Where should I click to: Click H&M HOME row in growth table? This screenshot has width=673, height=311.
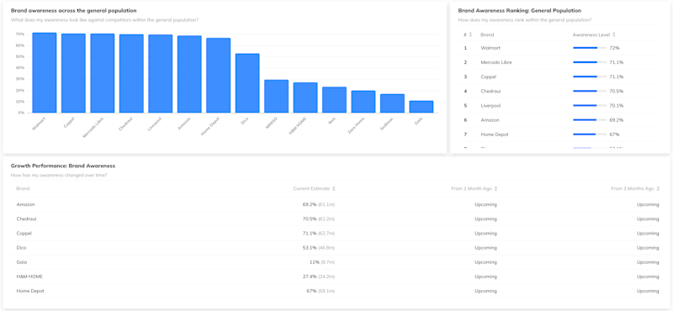tap(336, 277)
